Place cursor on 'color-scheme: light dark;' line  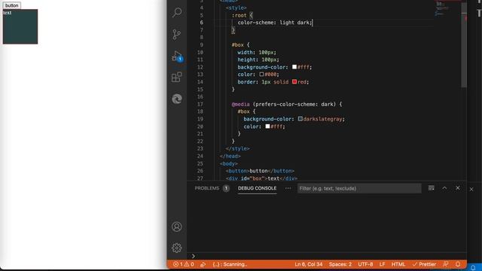[275, 23]
